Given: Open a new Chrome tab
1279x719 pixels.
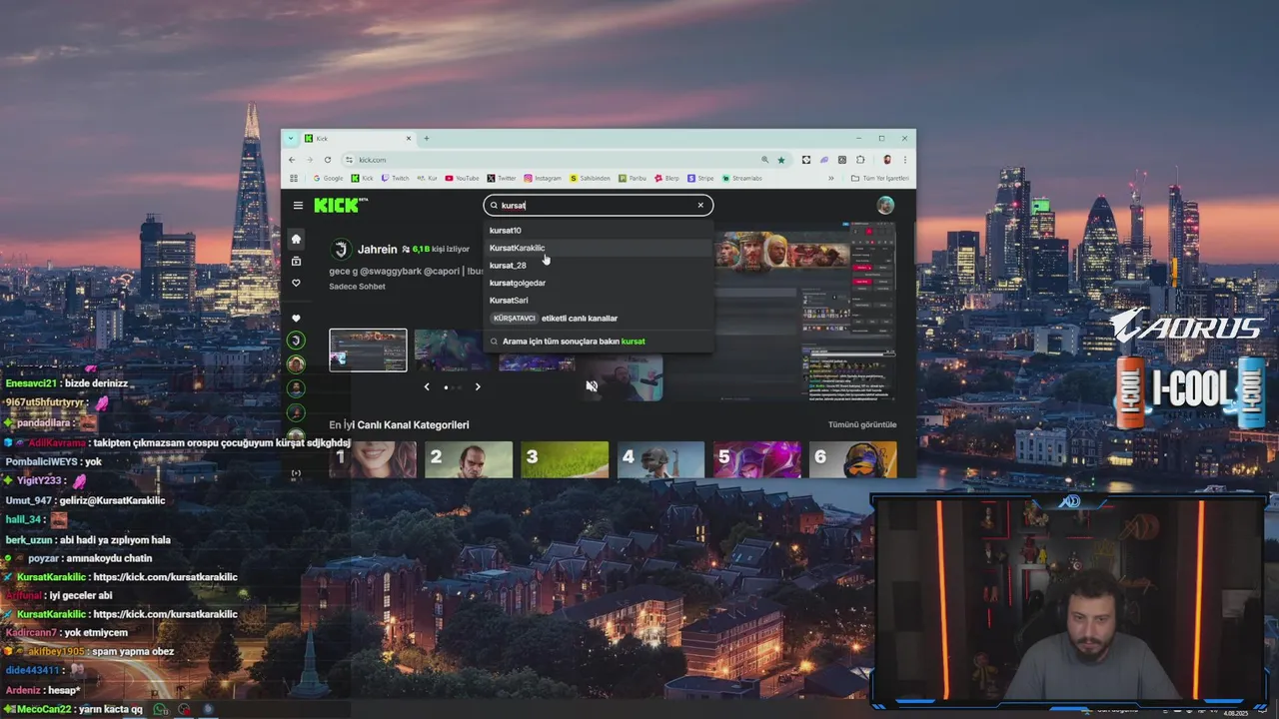Looking at the screenshot, I should click(x=426, y=138).
